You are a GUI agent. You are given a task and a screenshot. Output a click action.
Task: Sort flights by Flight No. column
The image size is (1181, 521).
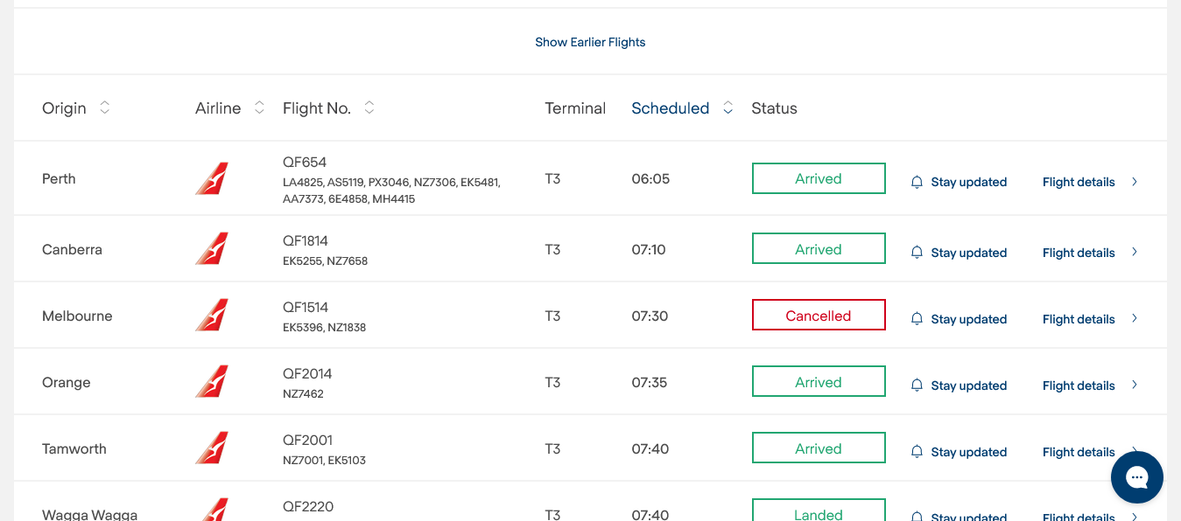coord(369,108)
